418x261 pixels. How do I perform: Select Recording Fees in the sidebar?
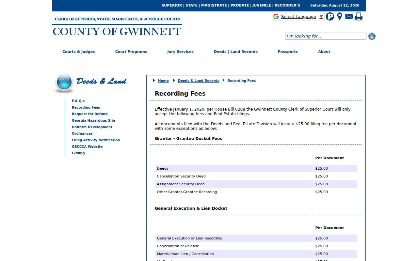click(x=86, y=107)
